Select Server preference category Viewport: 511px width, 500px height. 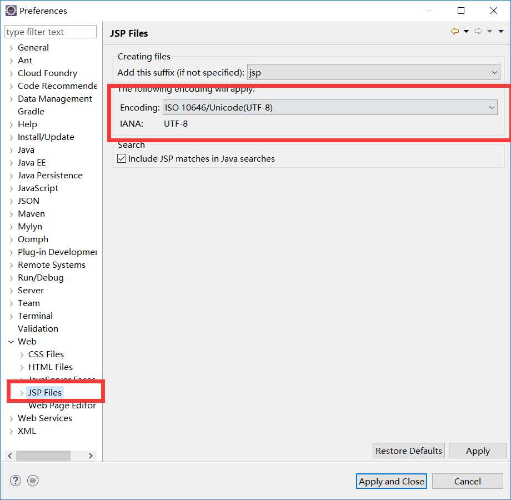(31, 290)
